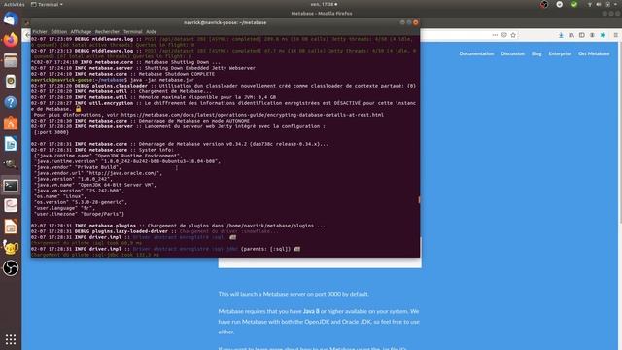The width and height of the screenshot is (622, 350).
Task: Toggle Firefox sidebar icon
Action: pyautogui.click(x=581, y=35)
